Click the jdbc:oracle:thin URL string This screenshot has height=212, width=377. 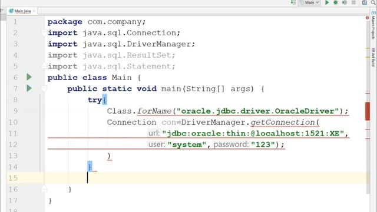pyautogui.click(x=253, y=134)
